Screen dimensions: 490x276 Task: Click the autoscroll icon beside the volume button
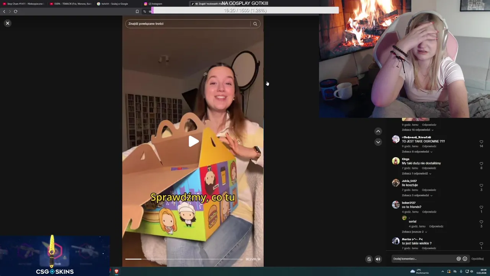tap(369, 259)
